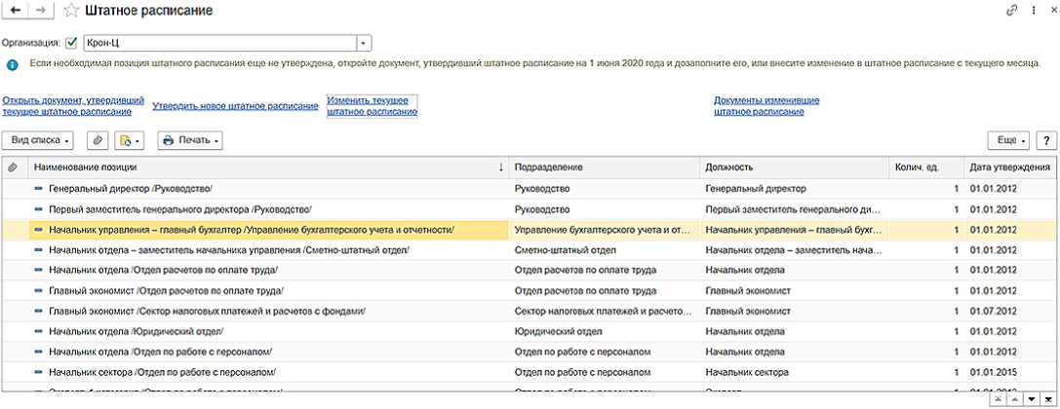Sort by the Подразделение column header
This screenshot has height=409, width=1060.
coord(604,167)
